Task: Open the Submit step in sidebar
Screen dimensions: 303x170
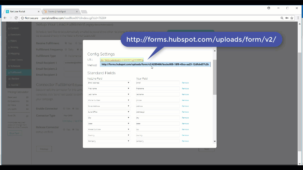Action: pyautogui.click(x=19, y=85)
